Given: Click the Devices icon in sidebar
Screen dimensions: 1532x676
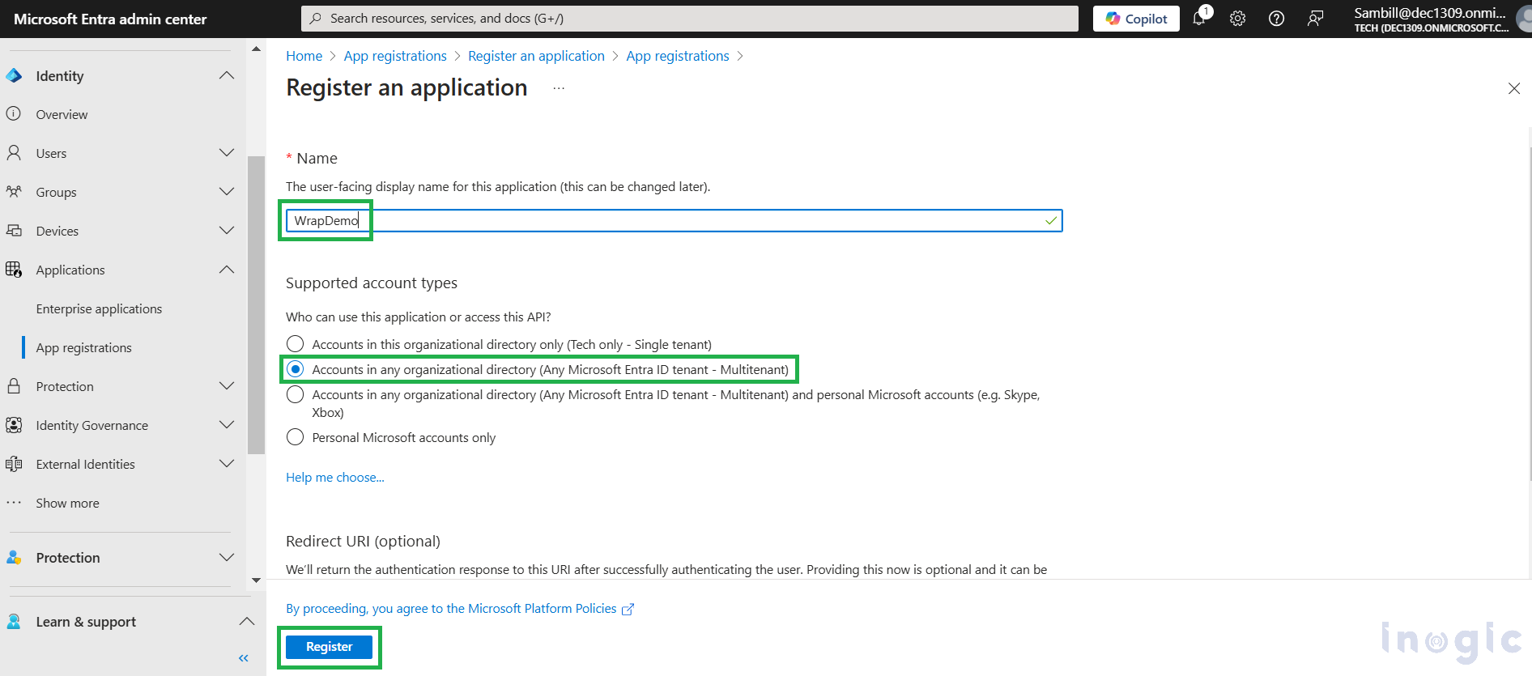Looking at the screenshot, I should click(x=14, y=231).
